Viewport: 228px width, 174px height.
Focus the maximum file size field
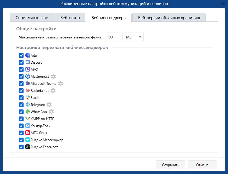(114, 37)
